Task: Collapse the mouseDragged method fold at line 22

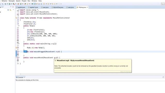Action: click(x=19, y=52)
